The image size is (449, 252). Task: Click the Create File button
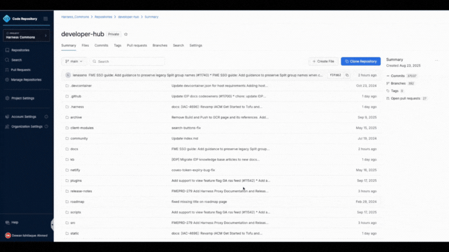pos(323,61)
